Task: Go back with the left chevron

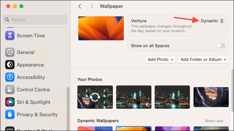Action: click(x=80, y=6)
